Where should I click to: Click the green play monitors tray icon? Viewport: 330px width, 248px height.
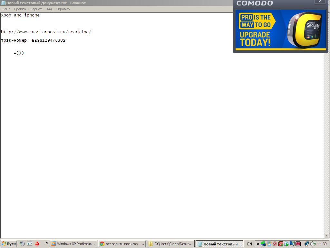click(286, 244)
